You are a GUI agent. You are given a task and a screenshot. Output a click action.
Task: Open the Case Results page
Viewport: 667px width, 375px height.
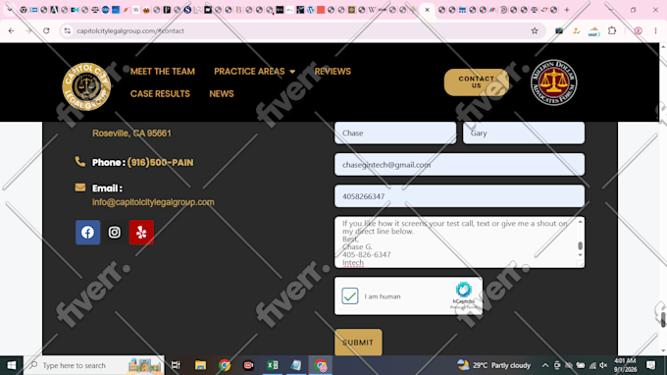click(160, 93)
